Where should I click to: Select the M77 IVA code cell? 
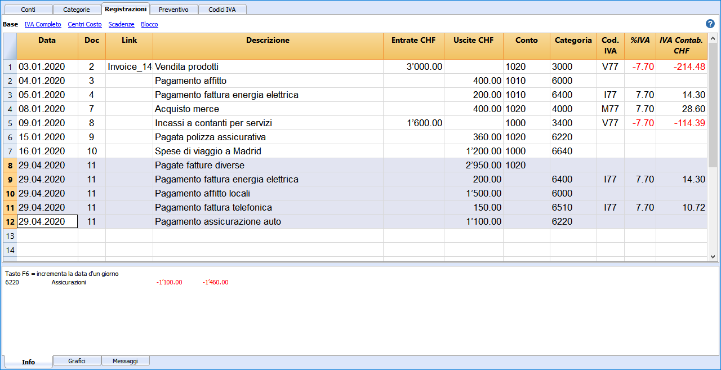(610, 109)
